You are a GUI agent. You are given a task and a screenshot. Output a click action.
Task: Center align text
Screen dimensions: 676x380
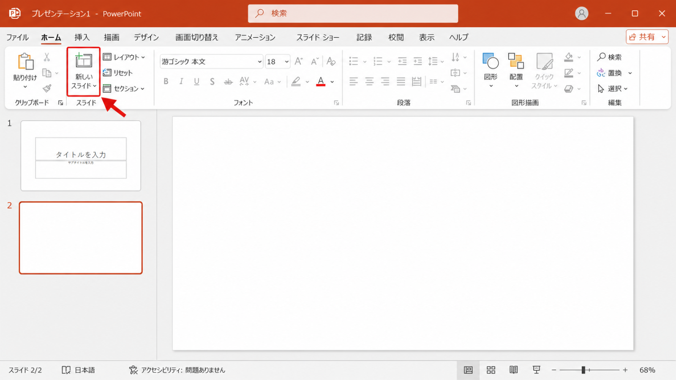(369, 81)
